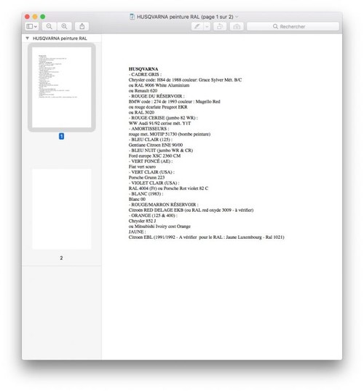
Task: Show the markup toolbox toolbar
Action: point(237,26)
